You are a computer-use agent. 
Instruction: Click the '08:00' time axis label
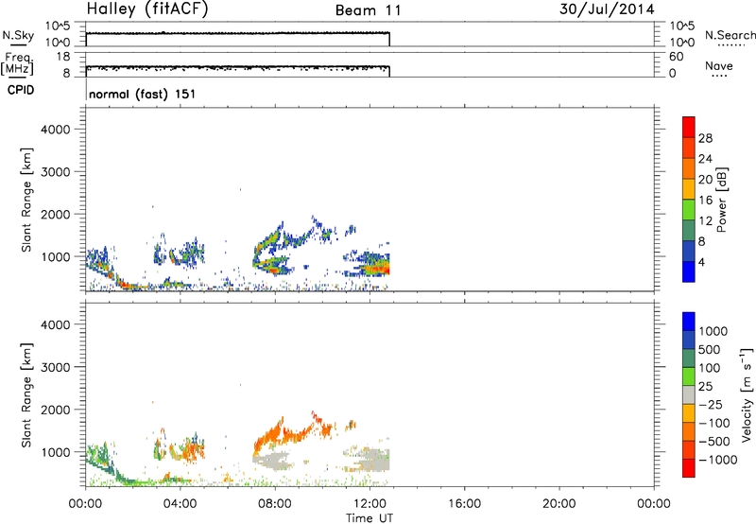(x=275, y=504)
